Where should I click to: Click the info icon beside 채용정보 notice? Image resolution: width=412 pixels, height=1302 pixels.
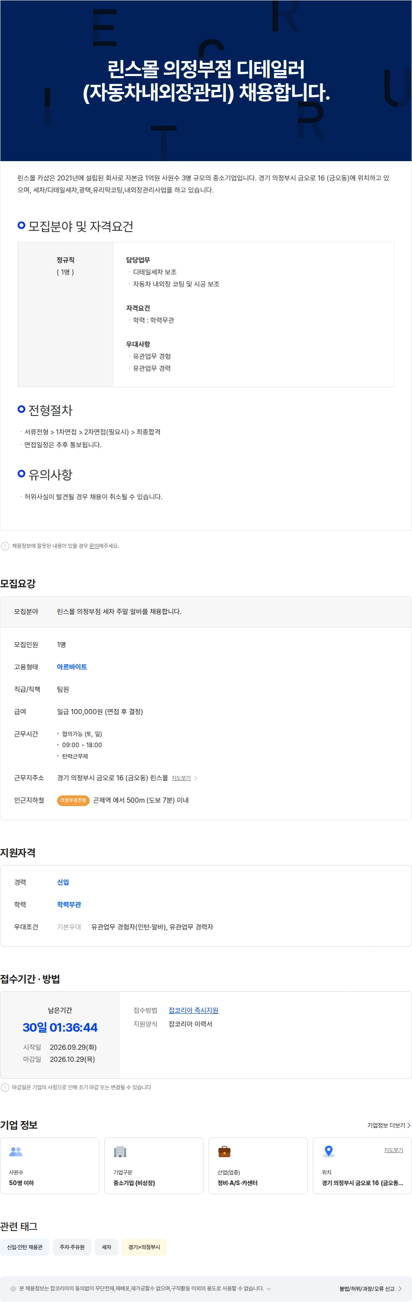pyautogui.click(x=5, y=546)
